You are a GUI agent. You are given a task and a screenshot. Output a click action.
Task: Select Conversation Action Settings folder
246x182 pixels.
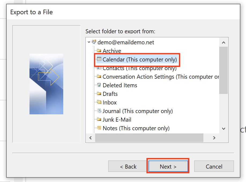tap(161, 77)
